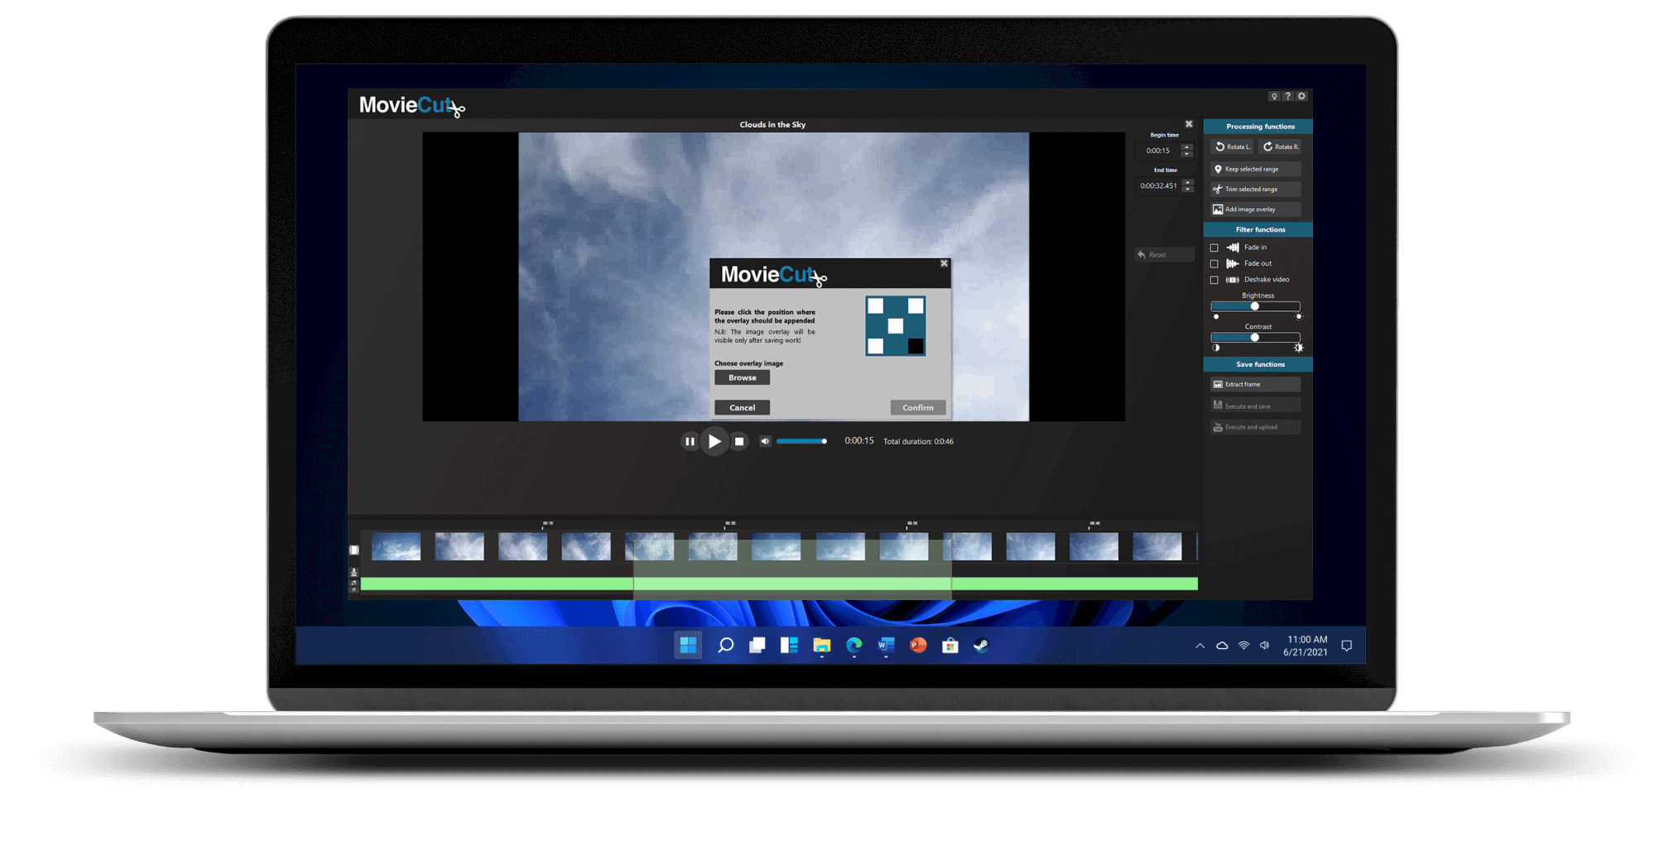This screenshot has height=846, width=1664.
Task: Cancel the overlay dialog
Action: [743, 407]
